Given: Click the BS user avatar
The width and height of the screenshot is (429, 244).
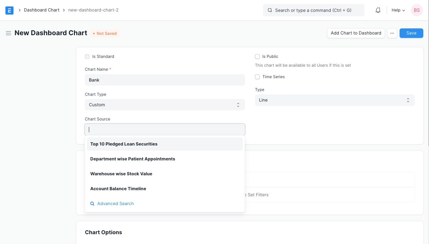Looking at the screenshot, I should tap(417, 10).
